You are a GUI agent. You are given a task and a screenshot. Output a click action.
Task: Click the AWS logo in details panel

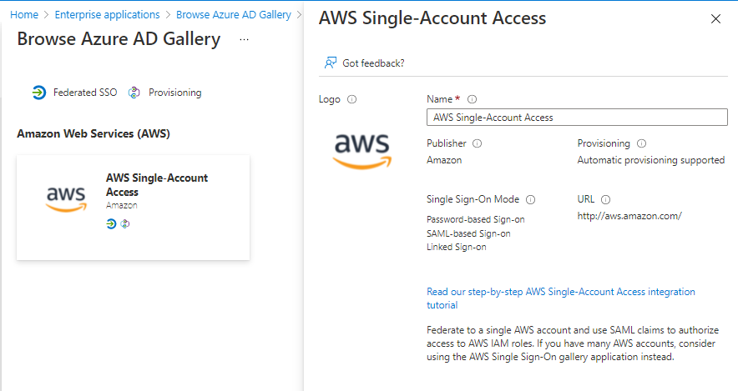pos(361,151)
